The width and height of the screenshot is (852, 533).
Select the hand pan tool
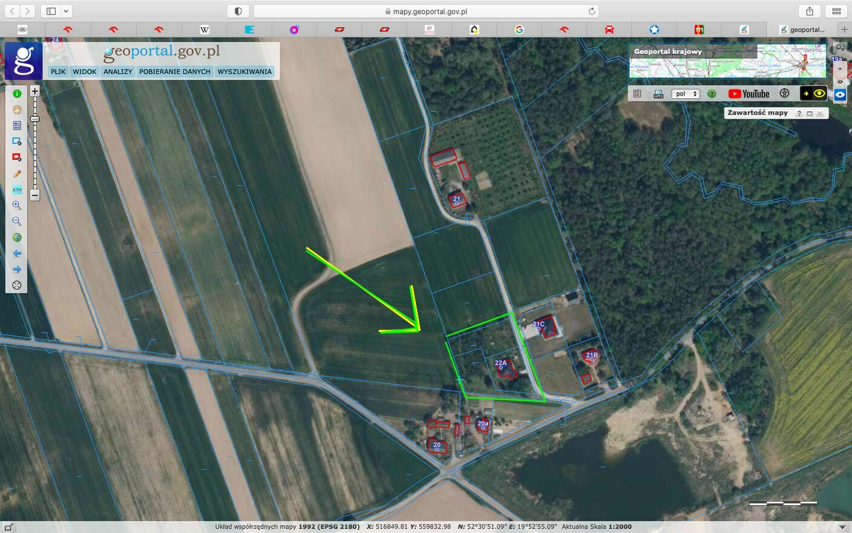17,110
